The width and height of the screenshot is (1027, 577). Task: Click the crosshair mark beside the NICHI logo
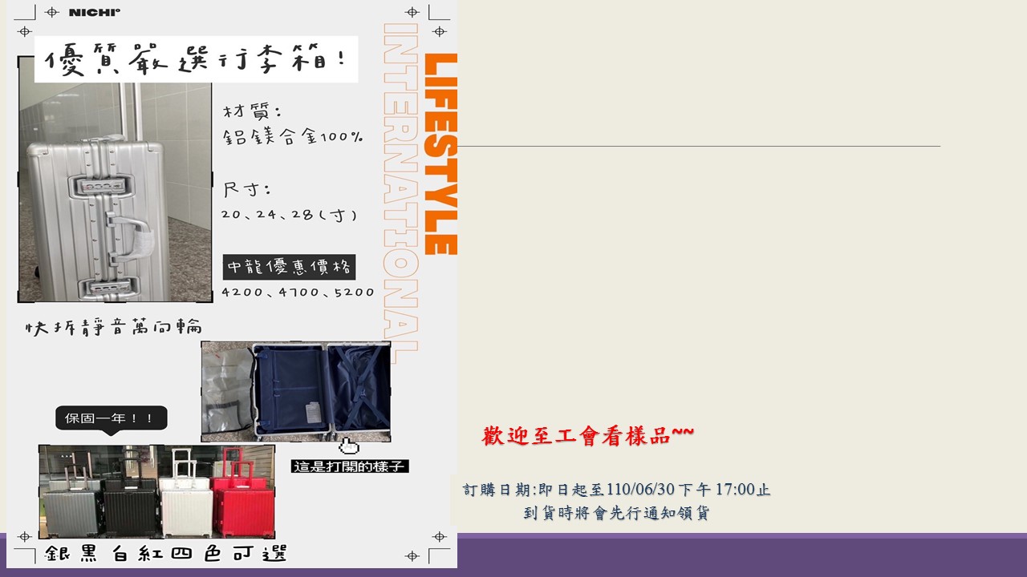click(52, 12)
